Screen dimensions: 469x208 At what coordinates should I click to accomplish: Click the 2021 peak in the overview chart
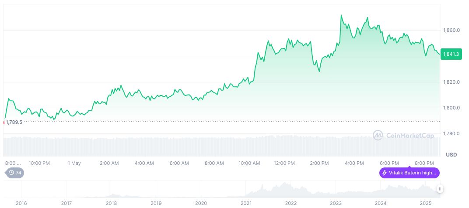262,187
